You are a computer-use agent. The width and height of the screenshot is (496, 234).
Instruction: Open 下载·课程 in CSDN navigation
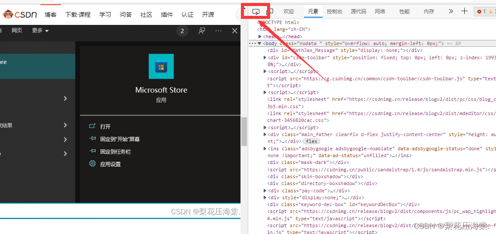coord(78,15)
